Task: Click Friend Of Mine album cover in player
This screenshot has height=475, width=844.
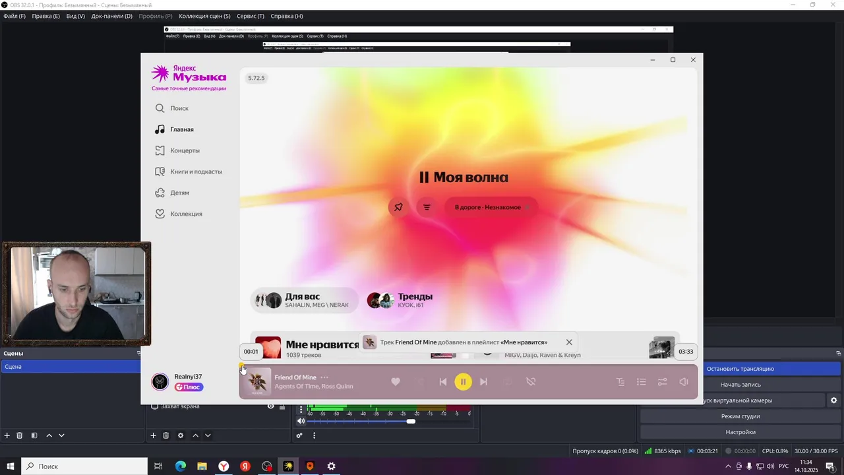Action: point(258,382)
